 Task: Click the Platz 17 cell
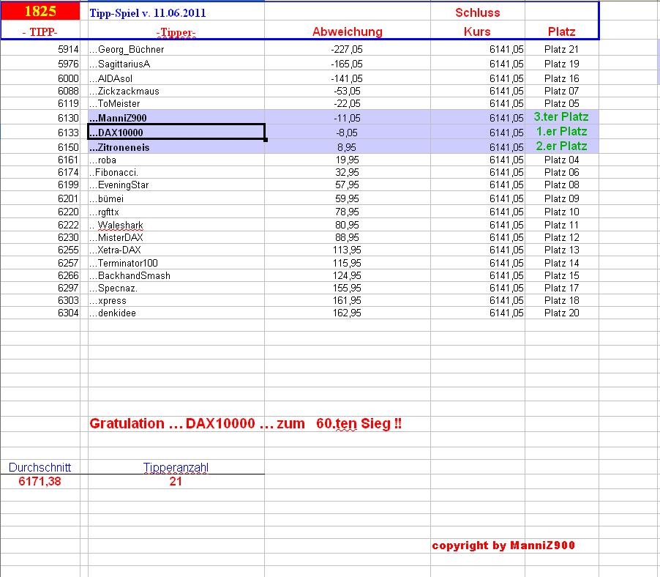point(561,288)
